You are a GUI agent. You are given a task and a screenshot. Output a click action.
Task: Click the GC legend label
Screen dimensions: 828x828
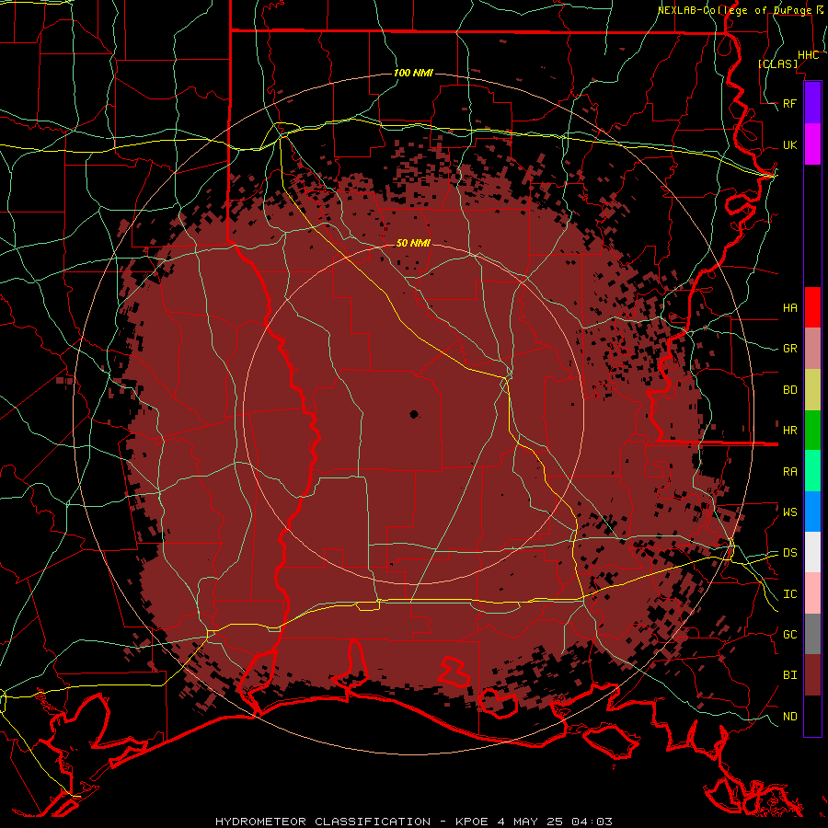[x=789, y=634]
